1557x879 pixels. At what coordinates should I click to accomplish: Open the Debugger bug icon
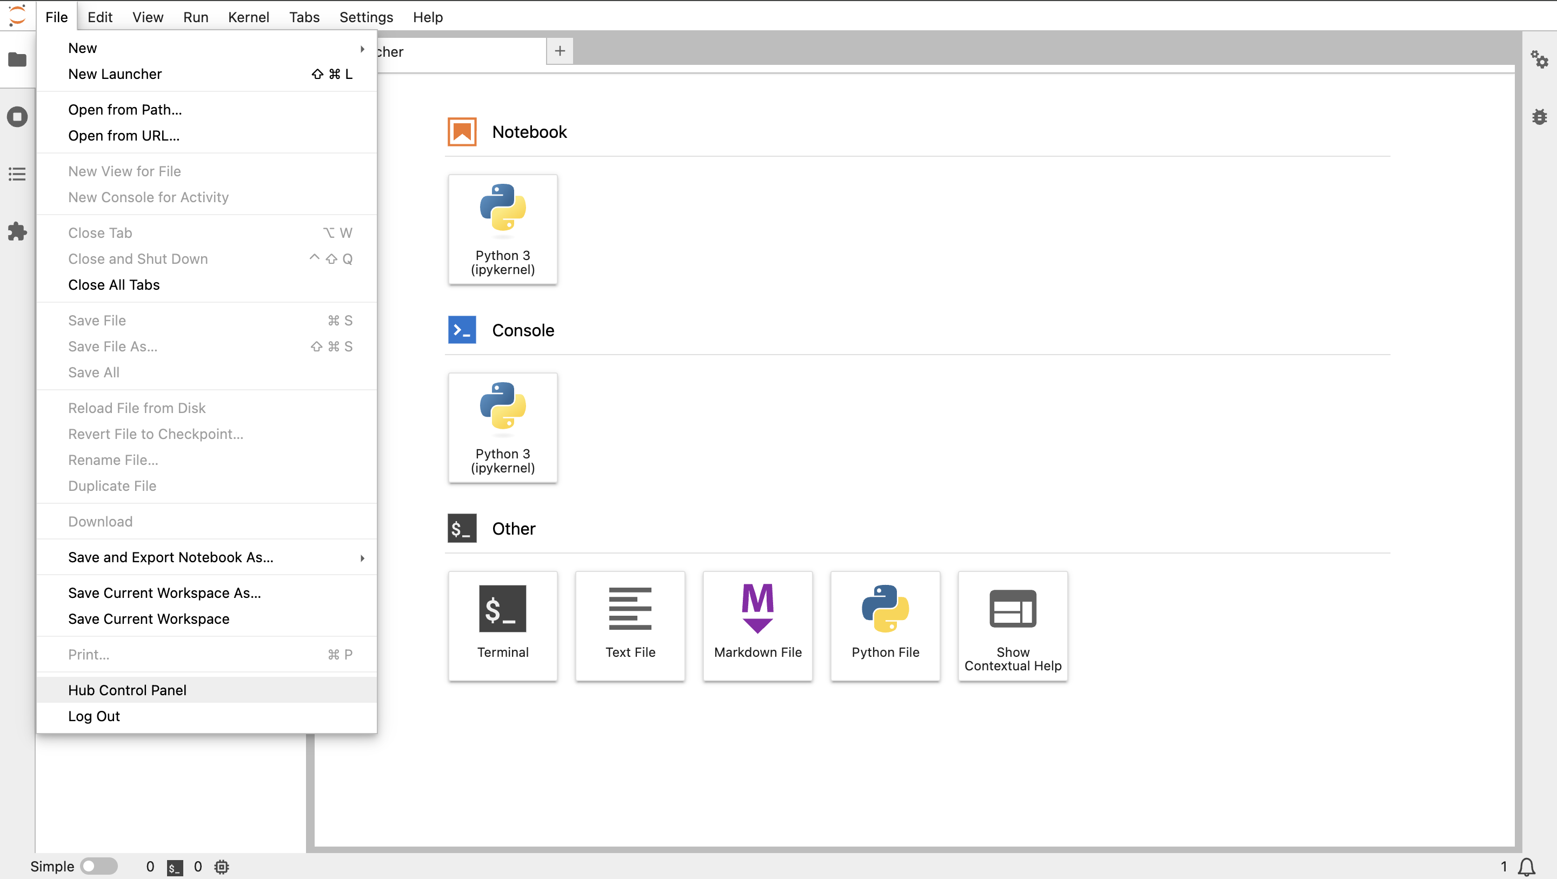1539,117
